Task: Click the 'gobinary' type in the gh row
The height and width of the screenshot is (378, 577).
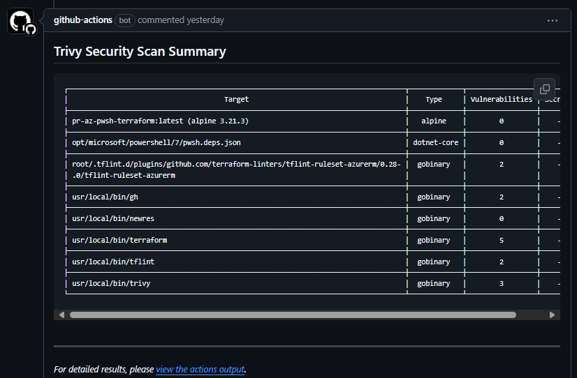Action: [x=434, y=197]
